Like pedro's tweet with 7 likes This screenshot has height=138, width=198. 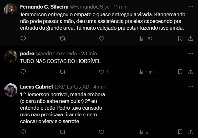tap(102, 72)
